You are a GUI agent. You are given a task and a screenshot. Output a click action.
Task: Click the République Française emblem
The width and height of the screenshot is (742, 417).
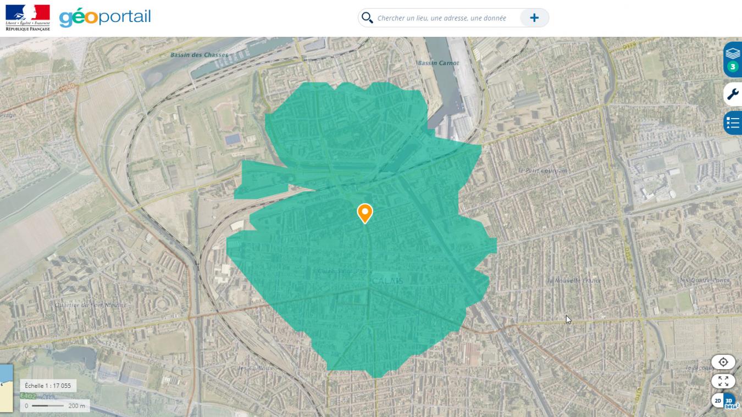(27, 18)
